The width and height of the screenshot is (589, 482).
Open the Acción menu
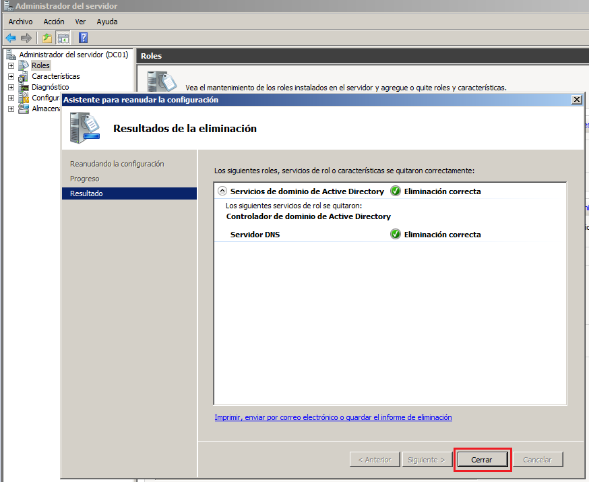coord(54,22)
